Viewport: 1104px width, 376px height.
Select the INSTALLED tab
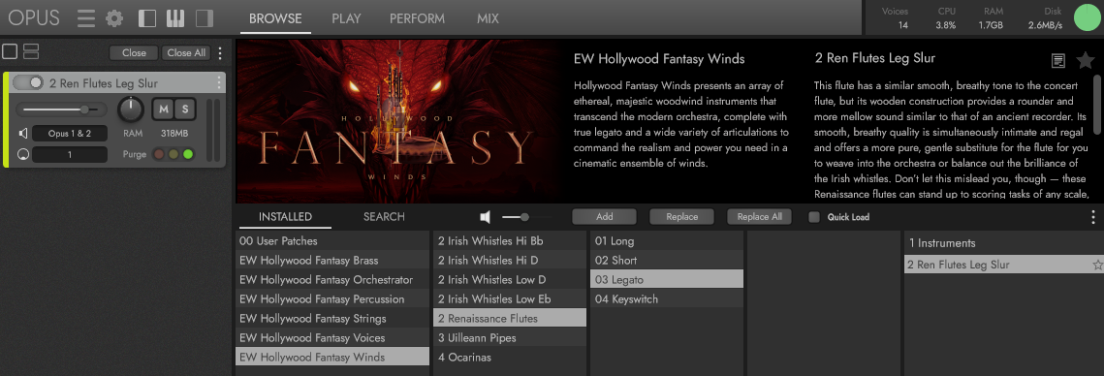[x=285, y=217]
